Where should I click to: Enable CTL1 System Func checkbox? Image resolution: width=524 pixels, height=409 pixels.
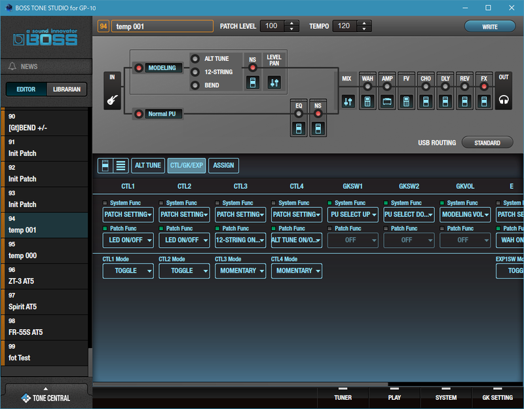click(x=105, y=203)
